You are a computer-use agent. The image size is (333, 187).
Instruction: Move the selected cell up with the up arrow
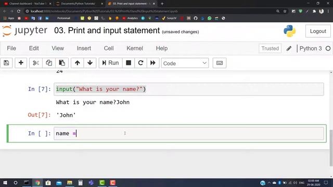[78, 63]
